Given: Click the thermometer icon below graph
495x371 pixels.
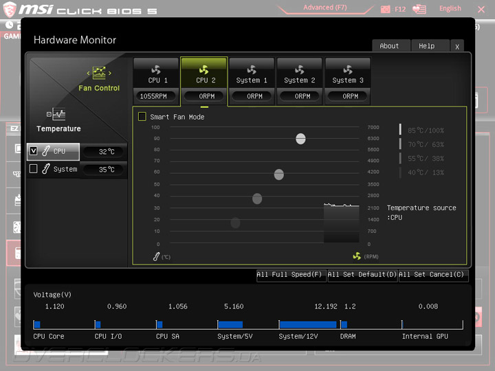Looking at the screenshot, I should point(156,256).
